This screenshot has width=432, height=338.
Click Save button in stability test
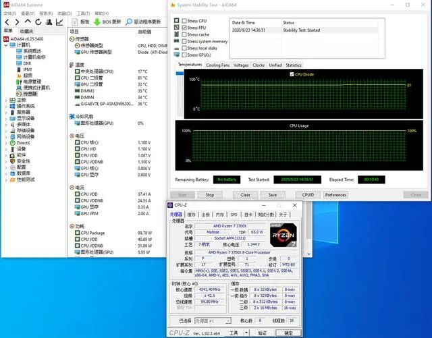273,195
